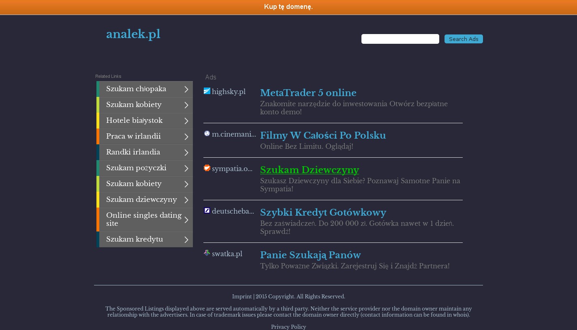
Task: Click the Szukam Dziewczyny ad headline
Action: coord(309,170)
